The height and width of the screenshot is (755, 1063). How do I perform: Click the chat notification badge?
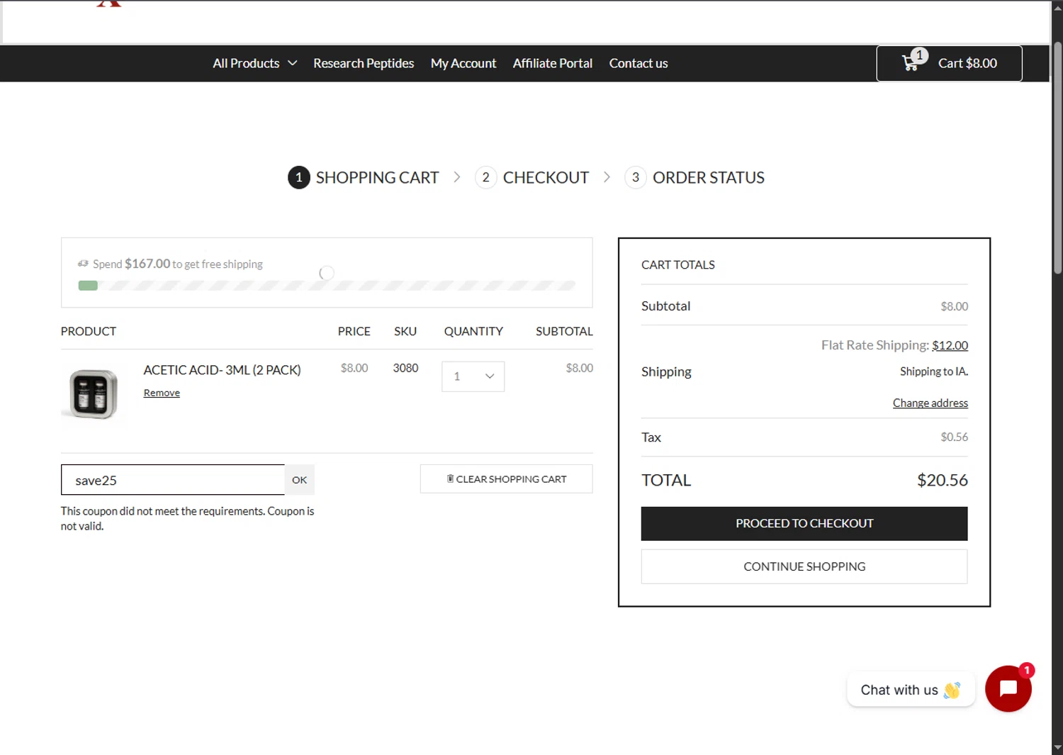1026,670
